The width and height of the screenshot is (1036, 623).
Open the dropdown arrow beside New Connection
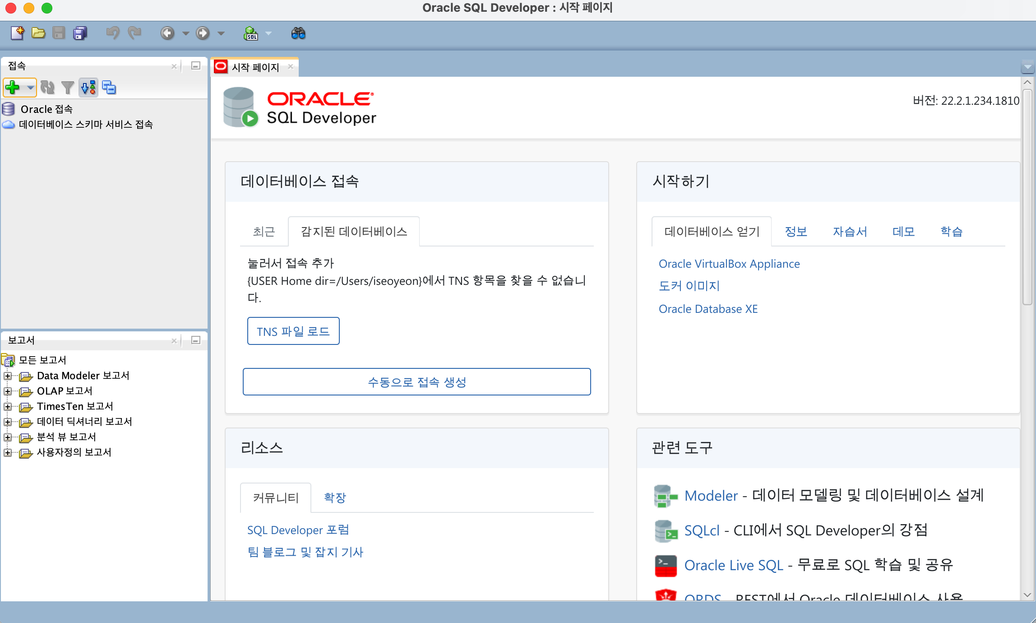click(x=30, y=87)
